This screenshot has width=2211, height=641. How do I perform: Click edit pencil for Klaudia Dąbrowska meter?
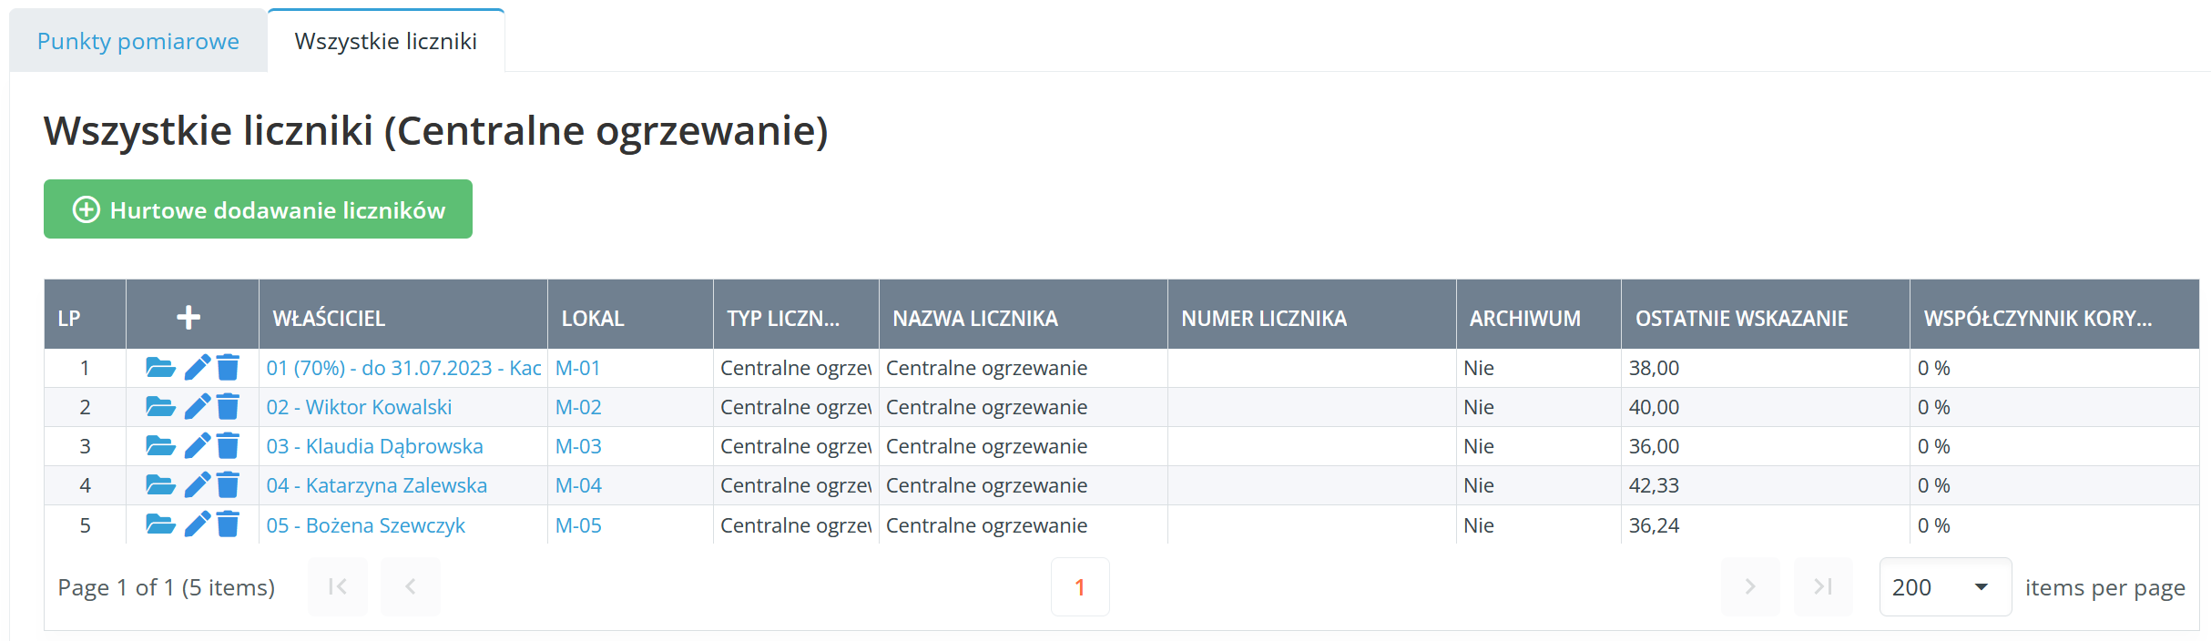(x=197, y=446)
